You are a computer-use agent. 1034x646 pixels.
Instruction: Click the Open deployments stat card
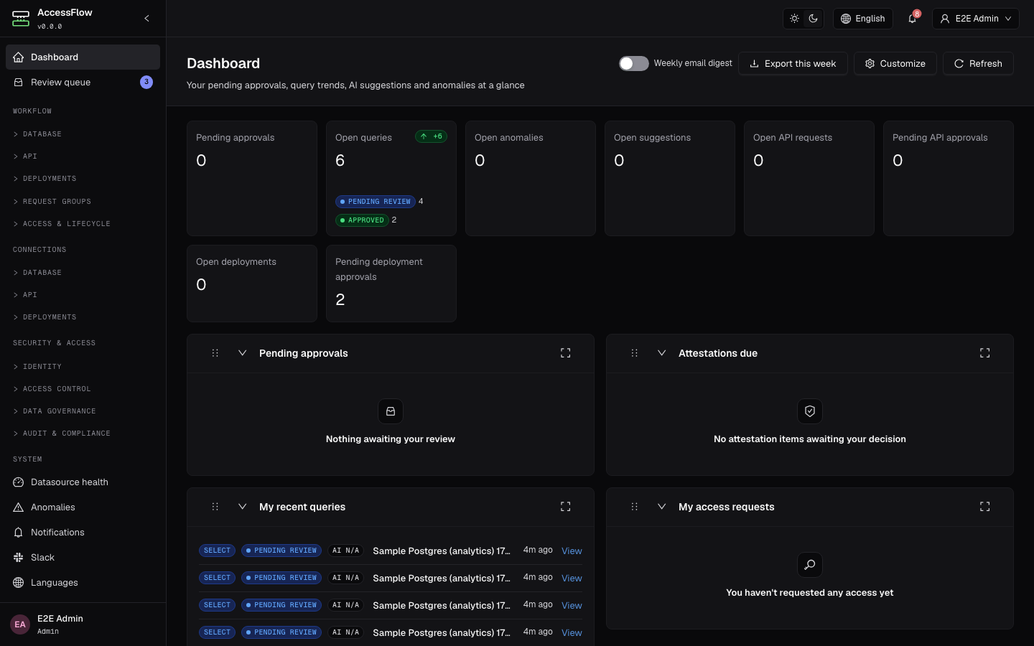pos(252,284)
